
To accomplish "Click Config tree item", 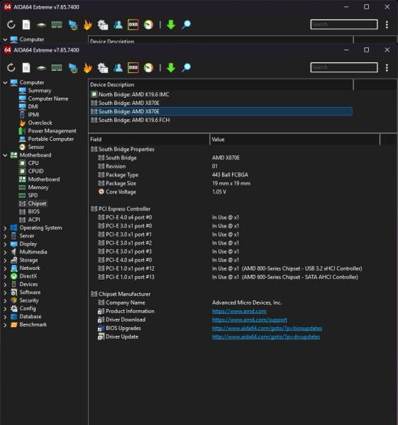I will (x=28, y=308).
